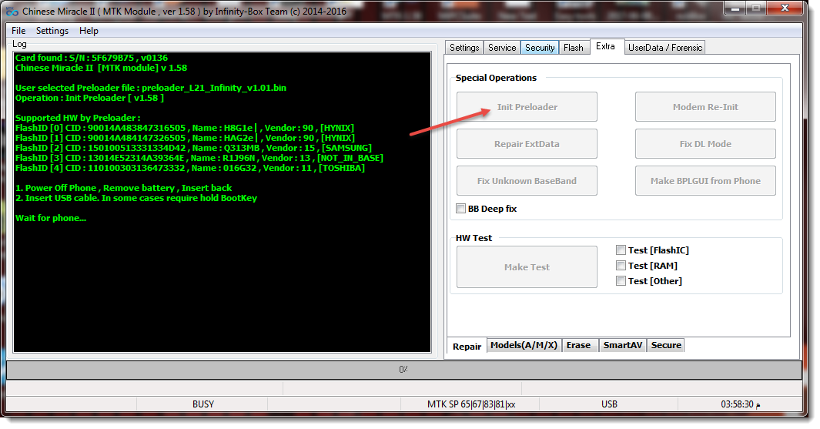The image size is (820, 429).
Task: Check the Test [RAM] option
Action: 621,265
